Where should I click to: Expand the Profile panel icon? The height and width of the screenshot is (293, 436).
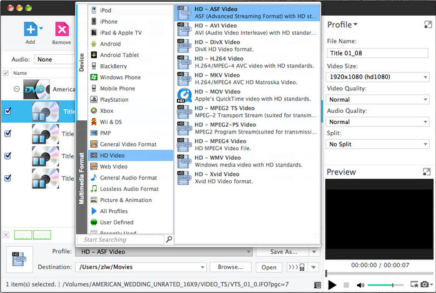pyautogui.click(x=428, y=24)
